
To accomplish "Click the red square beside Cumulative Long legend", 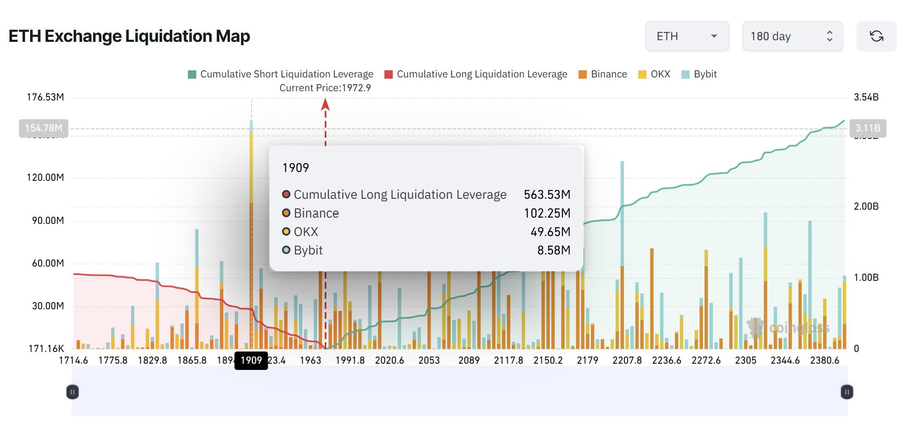I will pyautogui.click(x=388, y=74).
